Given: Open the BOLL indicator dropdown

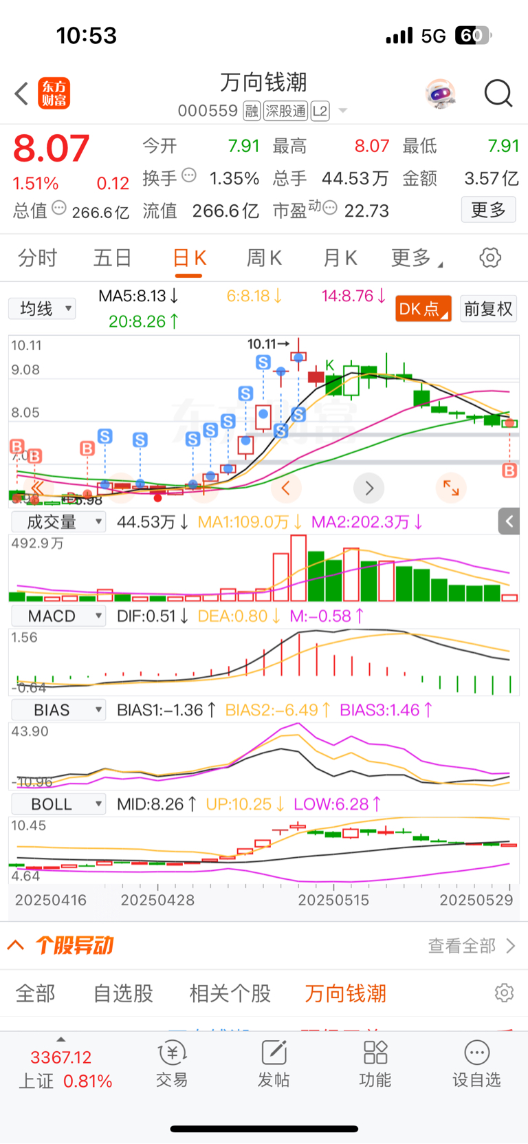Looking at the screenshot, I should click(58, 804).
